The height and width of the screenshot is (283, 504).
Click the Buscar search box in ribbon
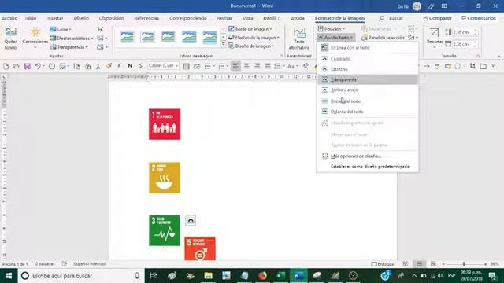coord(391,18)
